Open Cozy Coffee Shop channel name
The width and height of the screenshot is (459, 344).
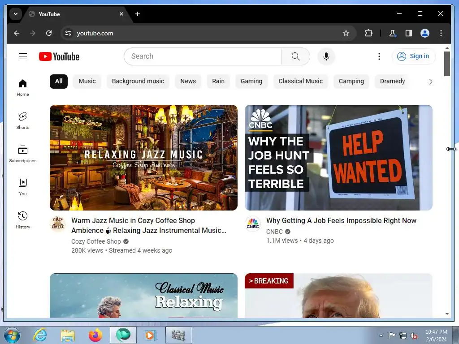pyautogui.click(x=96, y=241)
